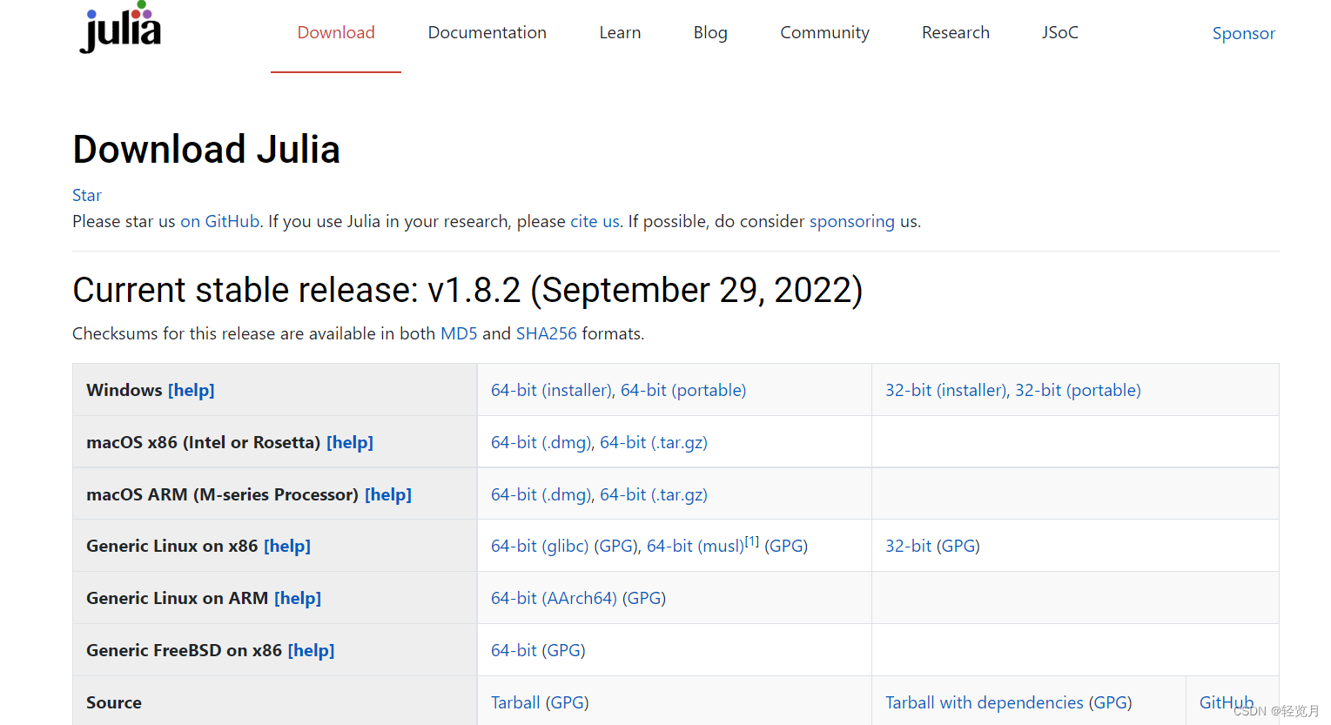Click the Sponsor link
The image size is (1331, 725).
tap(1243, 33)
